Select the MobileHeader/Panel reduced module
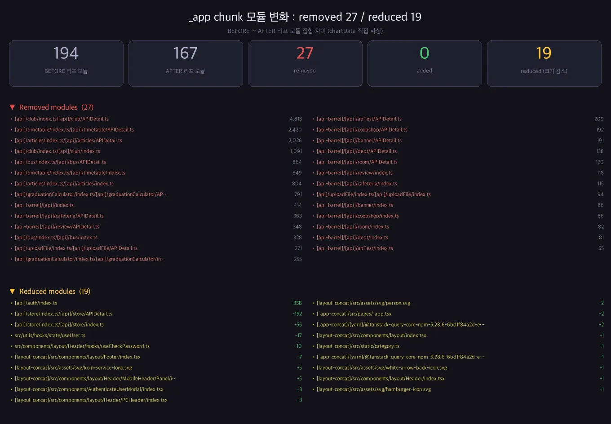 [155, 379]
